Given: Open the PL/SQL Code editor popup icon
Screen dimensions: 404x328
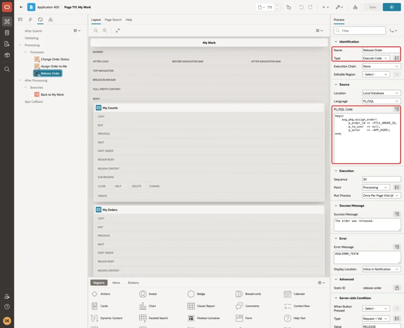Looking at the screenshot, I should point(397,109).
